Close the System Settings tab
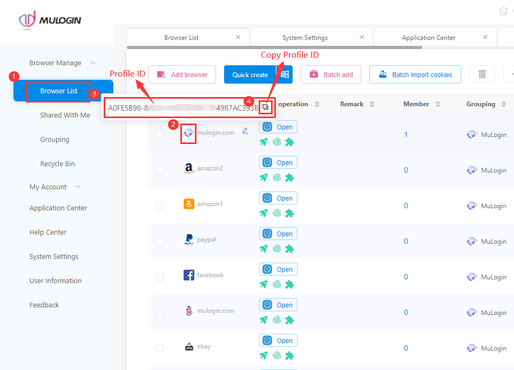The height and width of the screenshot is (370, 514). click(362, 37)
